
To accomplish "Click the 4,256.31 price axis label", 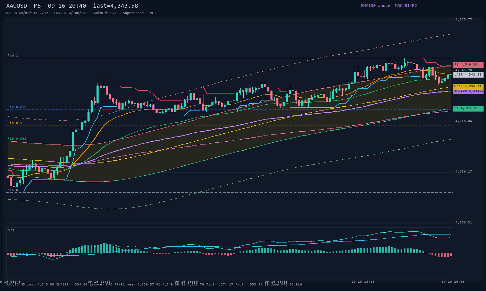I will [x=464, y=222].
